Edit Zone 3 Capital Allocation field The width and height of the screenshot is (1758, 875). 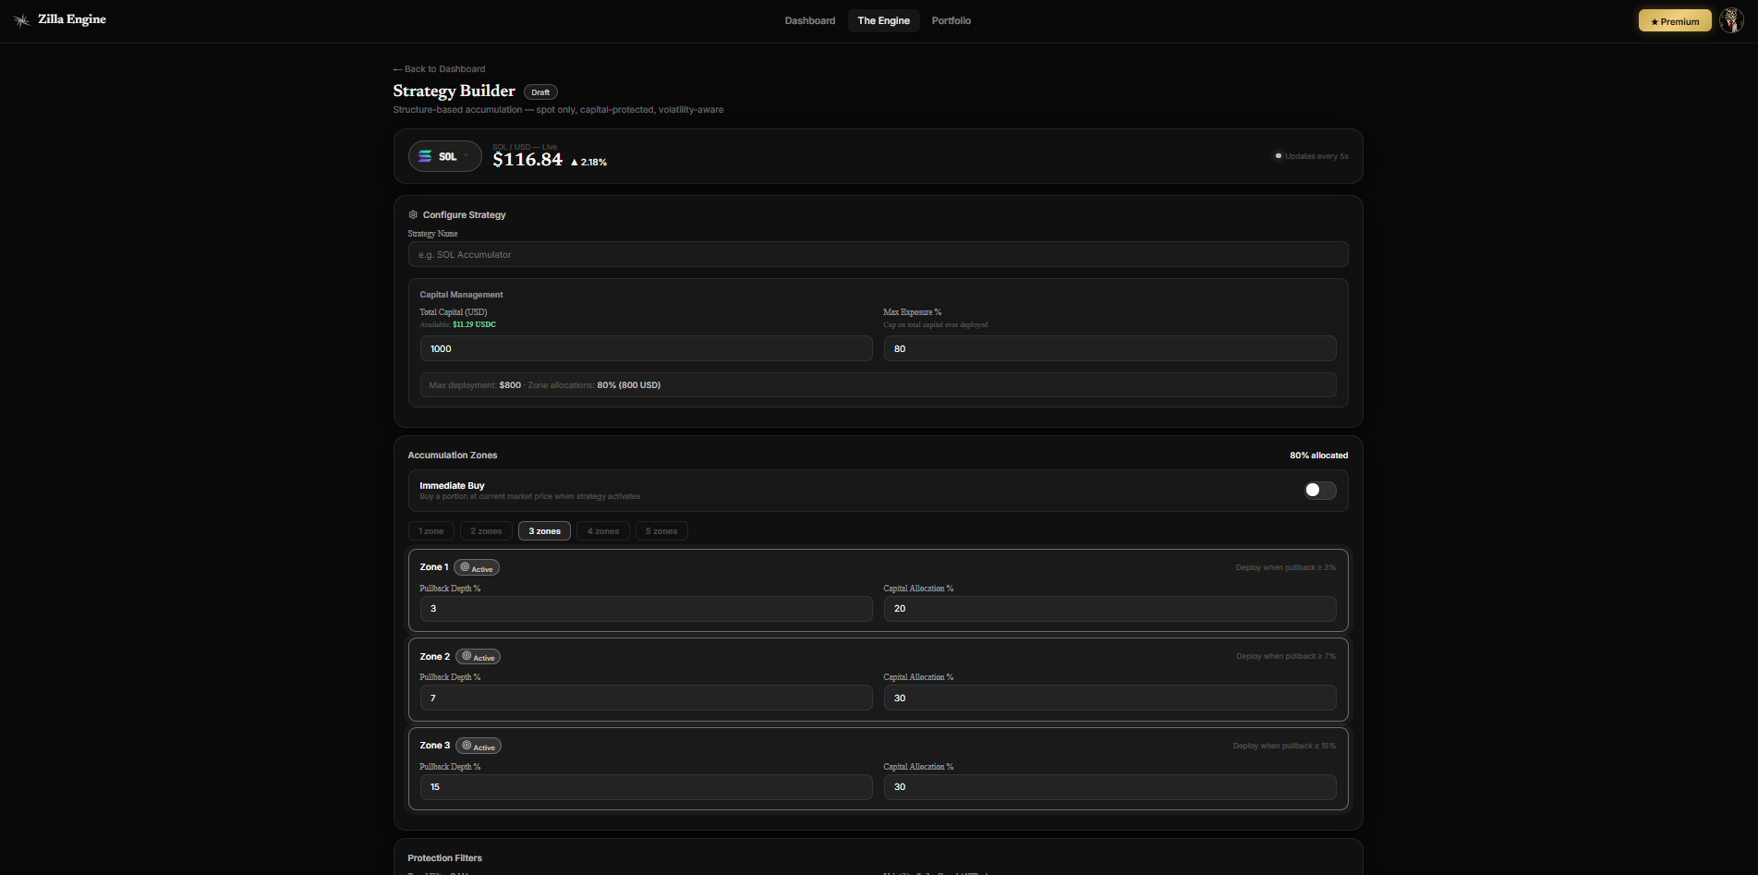click(1109, 787)
